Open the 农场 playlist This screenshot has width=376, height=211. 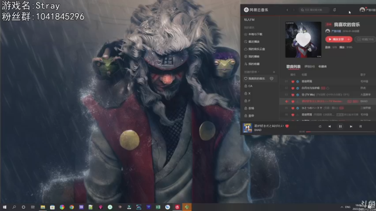pyautogui.click(x=249, y=108)
